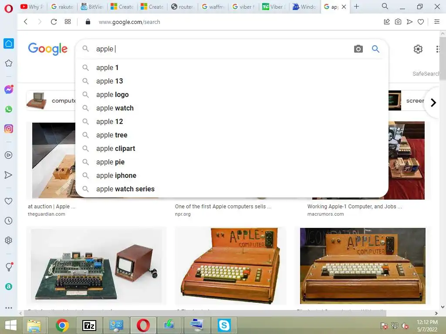Open the green 'a' sidebar extension icon

coord(9,286)
